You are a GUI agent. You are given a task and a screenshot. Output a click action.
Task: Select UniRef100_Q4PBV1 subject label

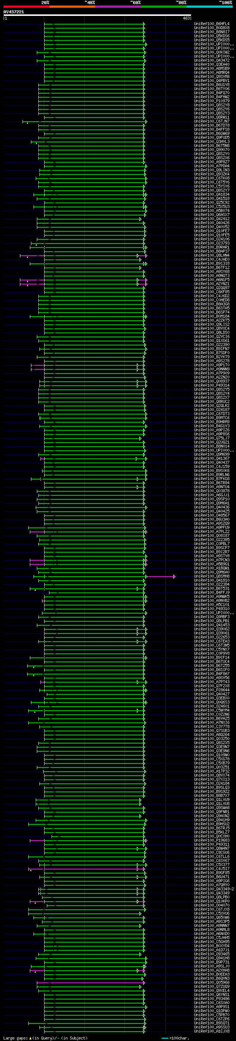click(212, 81)
